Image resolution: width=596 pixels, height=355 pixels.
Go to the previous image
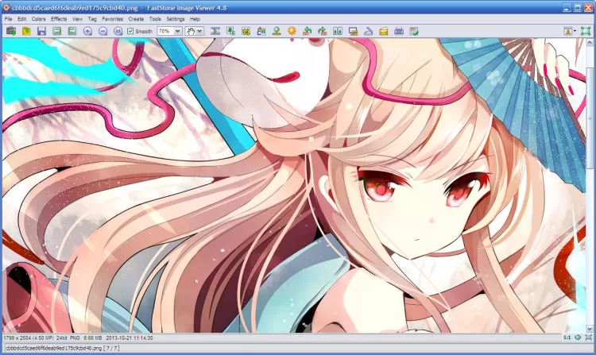click(56, 31)
